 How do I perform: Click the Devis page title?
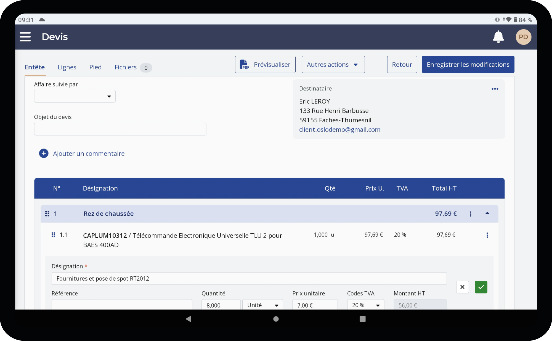coord(55,37)
